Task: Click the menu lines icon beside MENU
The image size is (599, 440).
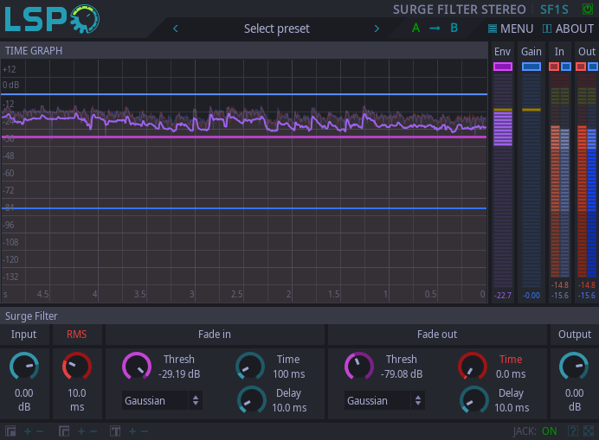Action: point(493,29)
